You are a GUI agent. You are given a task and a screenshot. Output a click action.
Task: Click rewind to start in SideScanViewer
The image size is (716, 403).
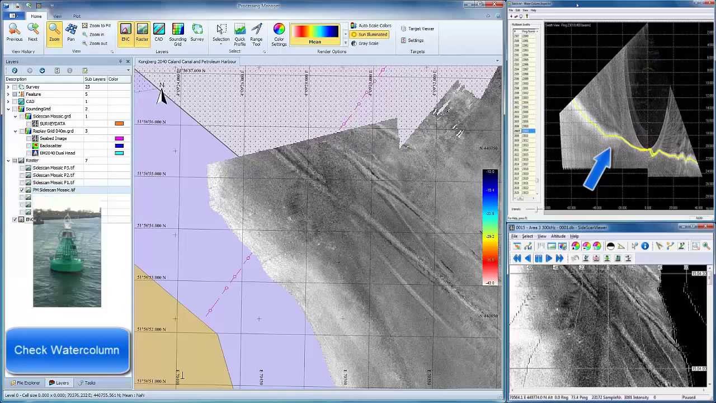pyautogui.click(x=517, y=258)
